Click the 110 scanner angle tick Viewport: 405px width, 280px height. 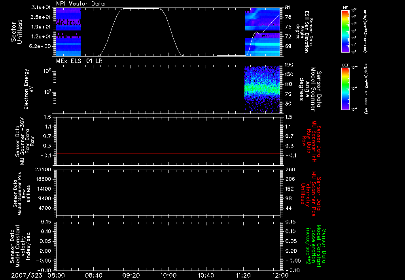coord(289,84)
